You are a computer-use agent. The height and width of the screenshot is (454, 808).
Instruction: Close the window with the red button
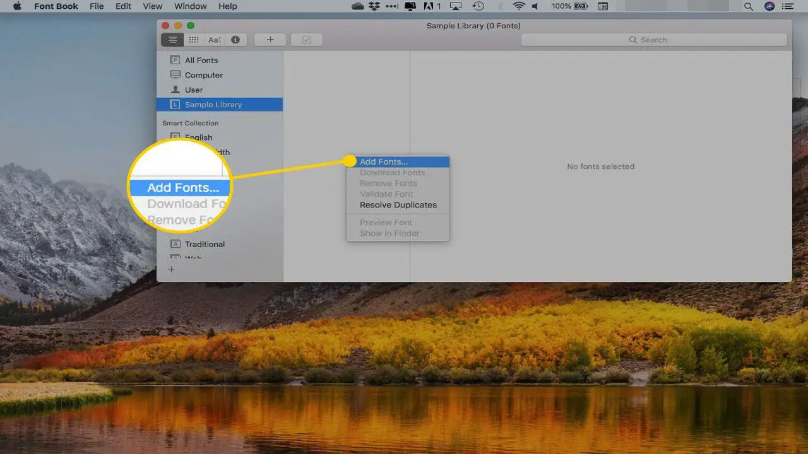pos(165,25)
